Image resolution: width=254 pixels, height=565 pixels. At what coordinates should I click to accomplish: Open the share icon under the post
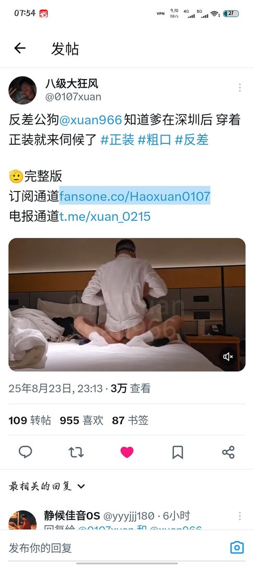[x=228, y=452]
